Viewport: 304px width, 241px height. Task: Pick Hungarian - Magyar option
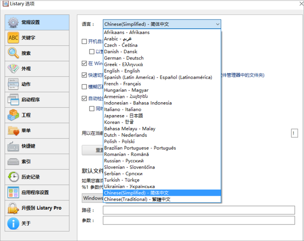(x=162, y=90)
